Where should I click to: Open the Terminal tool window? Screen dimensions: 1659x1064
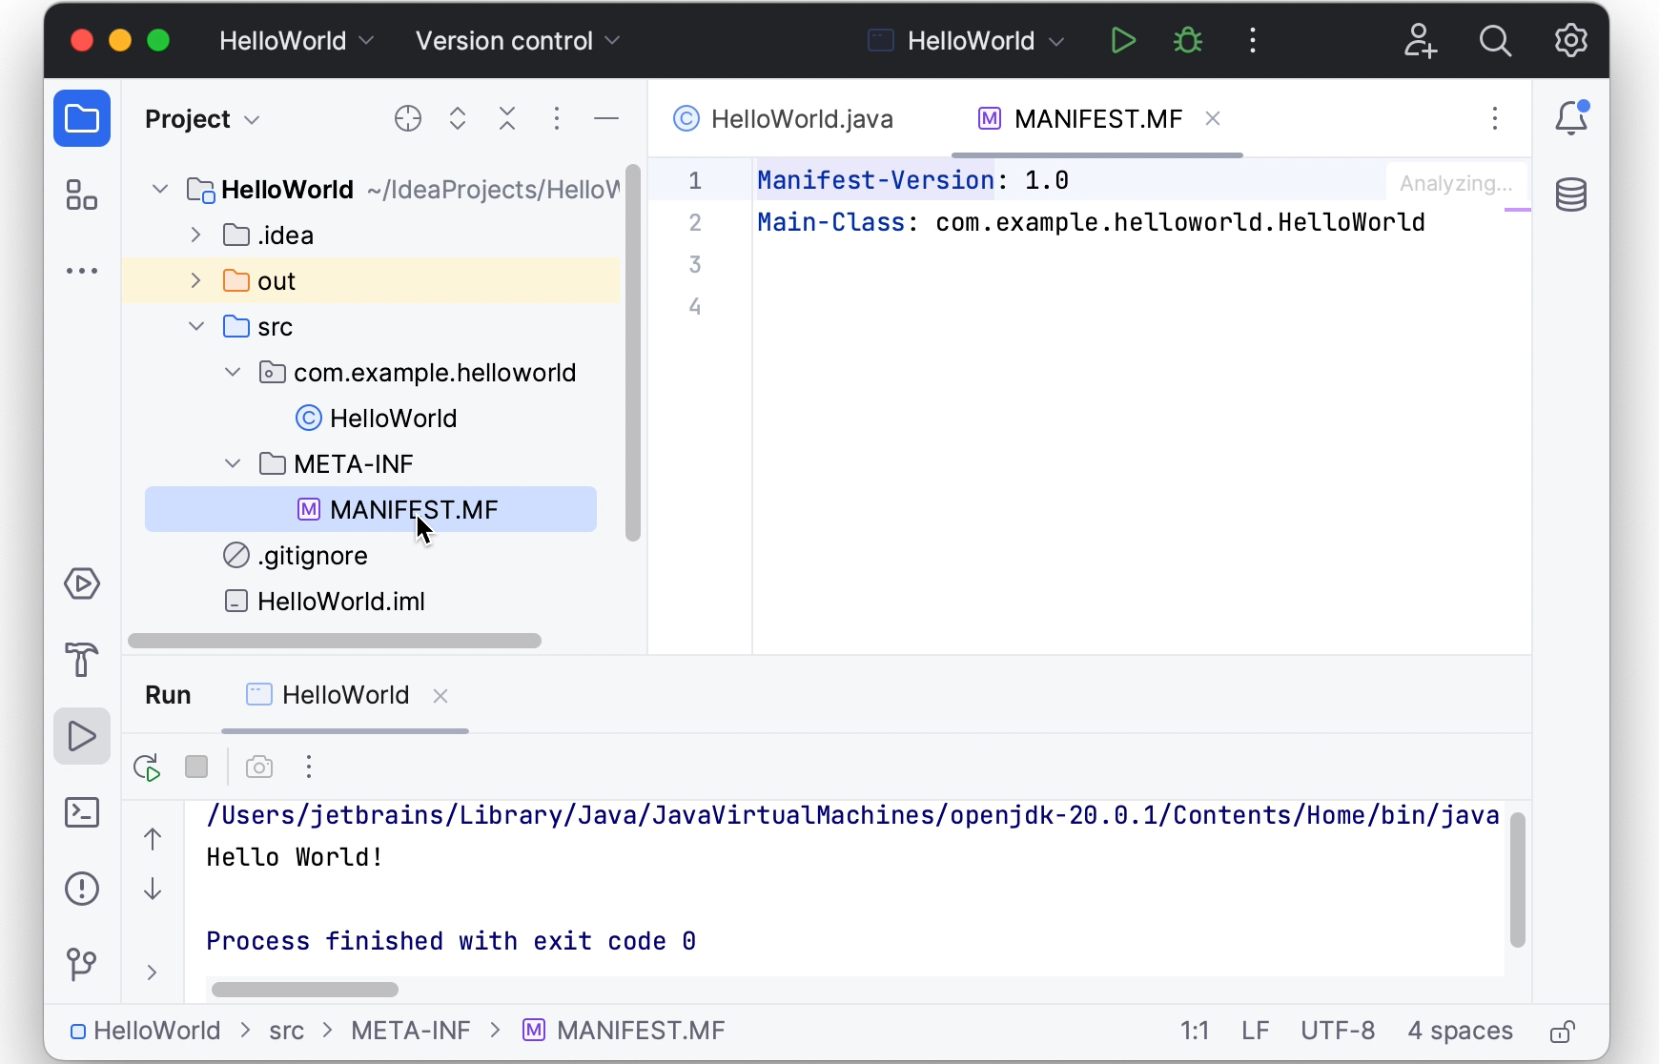(82, 812)
